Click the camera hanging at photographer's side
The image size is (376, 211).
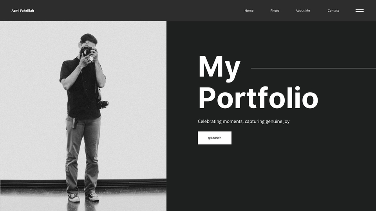point(103,104)
